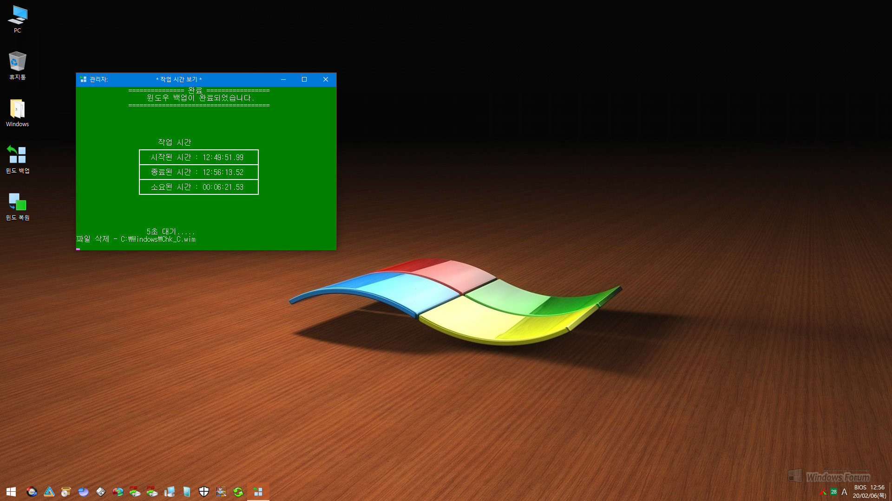Activate the running 윈도 백업 taskbar button

(x=258, y=492)
